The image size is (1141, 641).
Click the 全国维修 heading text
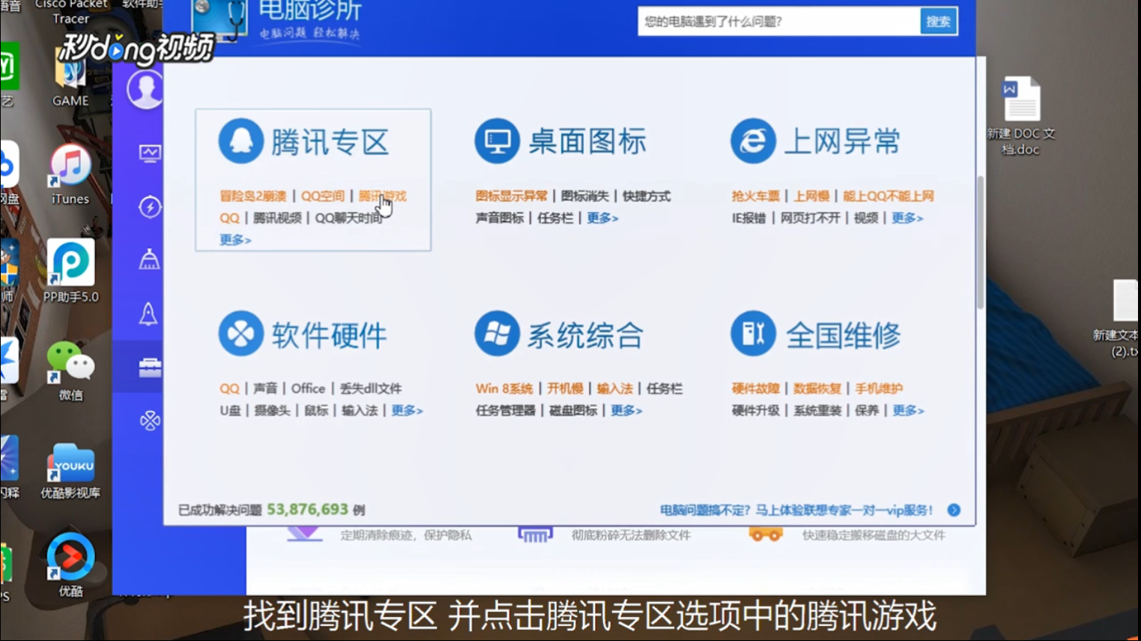pos(843,335)
